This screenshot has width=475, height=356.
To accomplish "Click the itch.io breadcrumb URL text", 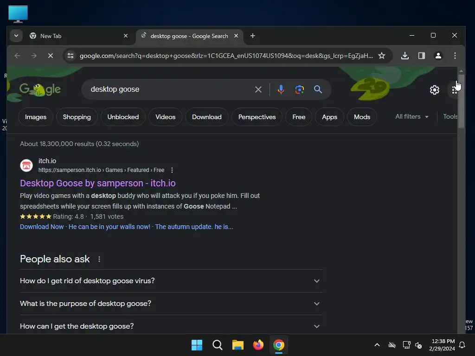I will (x=101, y=170).
